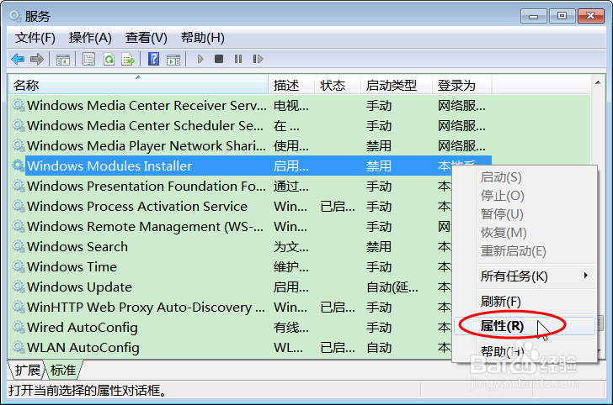The height and width of the screenshot is (405, 613).
Task: Click the green Refresh toolbar icon
Action: 109,60
